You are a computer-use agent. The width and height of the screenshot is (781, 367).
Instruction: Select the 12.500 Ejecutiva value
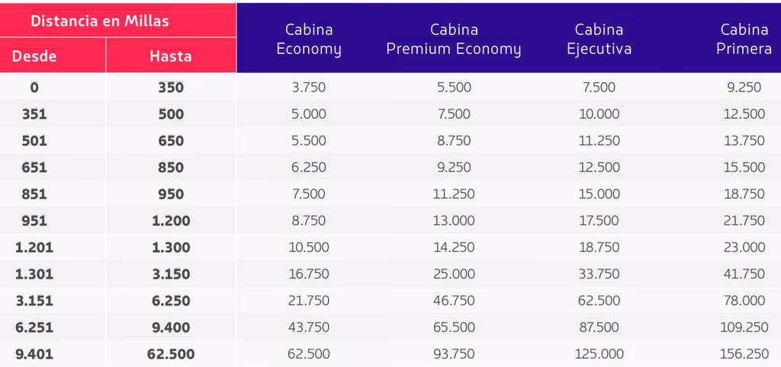[599, 168]
